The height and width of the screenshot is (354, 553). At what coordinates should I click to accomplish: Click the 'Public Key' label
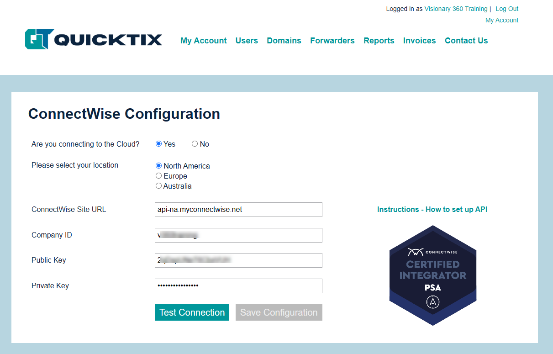point(49,260)
